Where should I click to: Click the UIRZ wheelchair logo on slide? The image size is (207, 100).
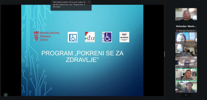(107, 37)
